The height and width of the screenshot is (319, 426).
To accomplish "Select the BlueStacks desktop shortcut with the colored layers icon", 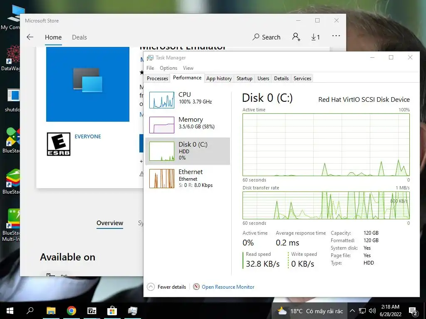I will coord(11,182).
